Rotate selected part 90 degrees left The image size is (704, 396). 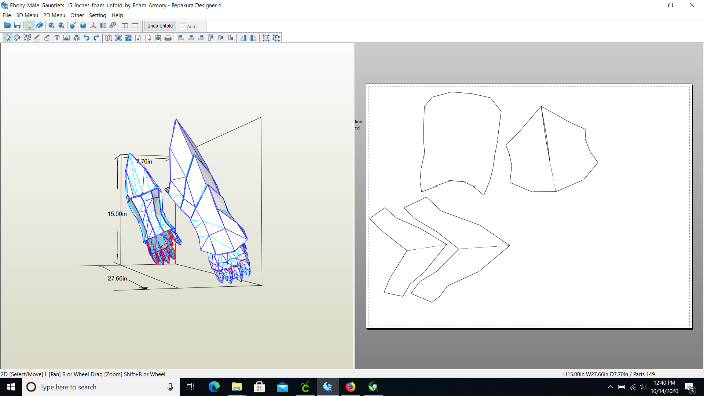[243, 37]
